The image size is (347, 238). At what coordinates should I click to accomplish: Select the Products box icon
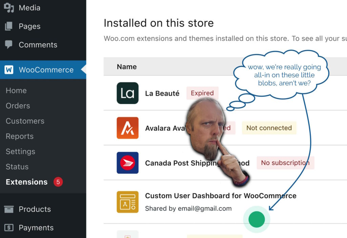9,209
